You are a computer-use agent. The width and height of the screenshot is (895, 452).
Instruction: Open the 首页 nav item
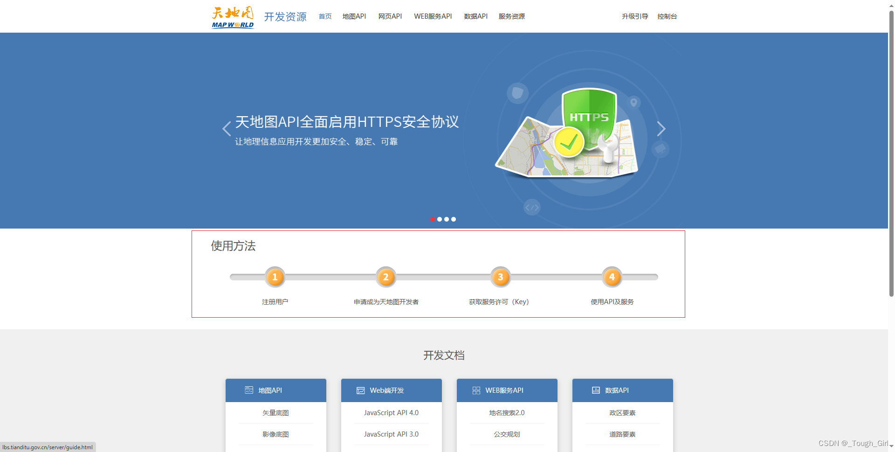click(325, 16)
